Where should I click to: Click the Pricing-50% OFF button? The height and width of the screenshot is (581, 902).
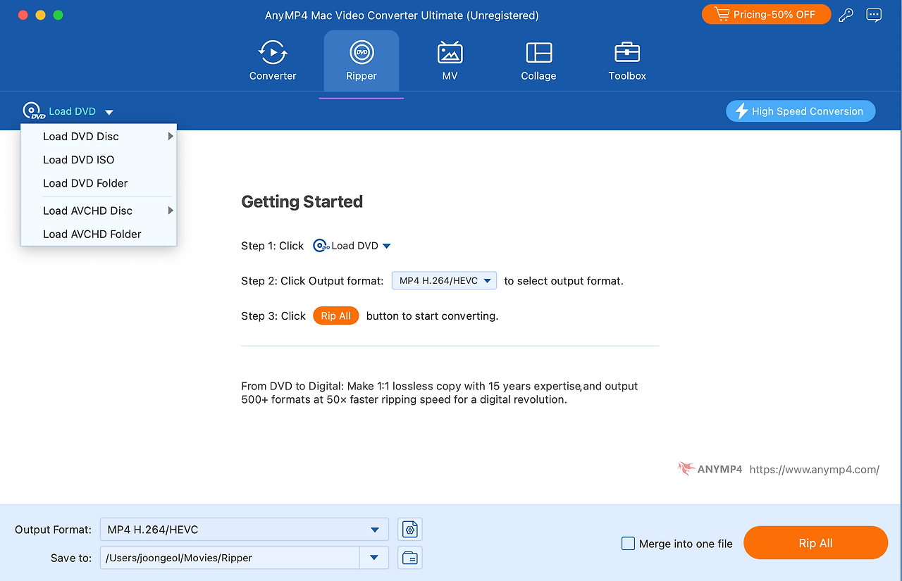pyautogui.click(x=766, y=14)
